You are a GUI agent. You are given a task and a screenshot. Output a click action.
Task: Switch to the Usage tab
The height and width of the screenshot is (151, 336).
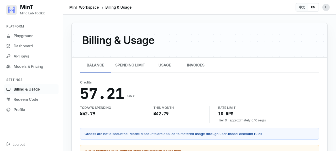(x=165, y=65)
